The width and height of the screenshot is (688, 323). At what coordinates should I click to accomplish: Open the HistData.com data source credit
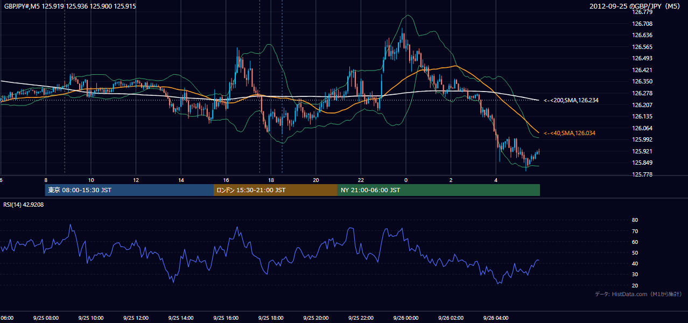(x=638, y=294)
